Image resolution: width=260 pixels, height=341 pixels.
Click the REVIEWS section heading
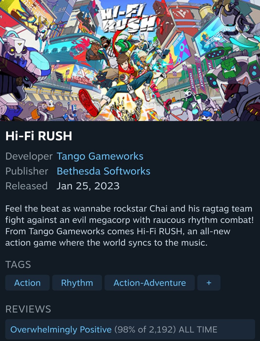pos(28,309)
